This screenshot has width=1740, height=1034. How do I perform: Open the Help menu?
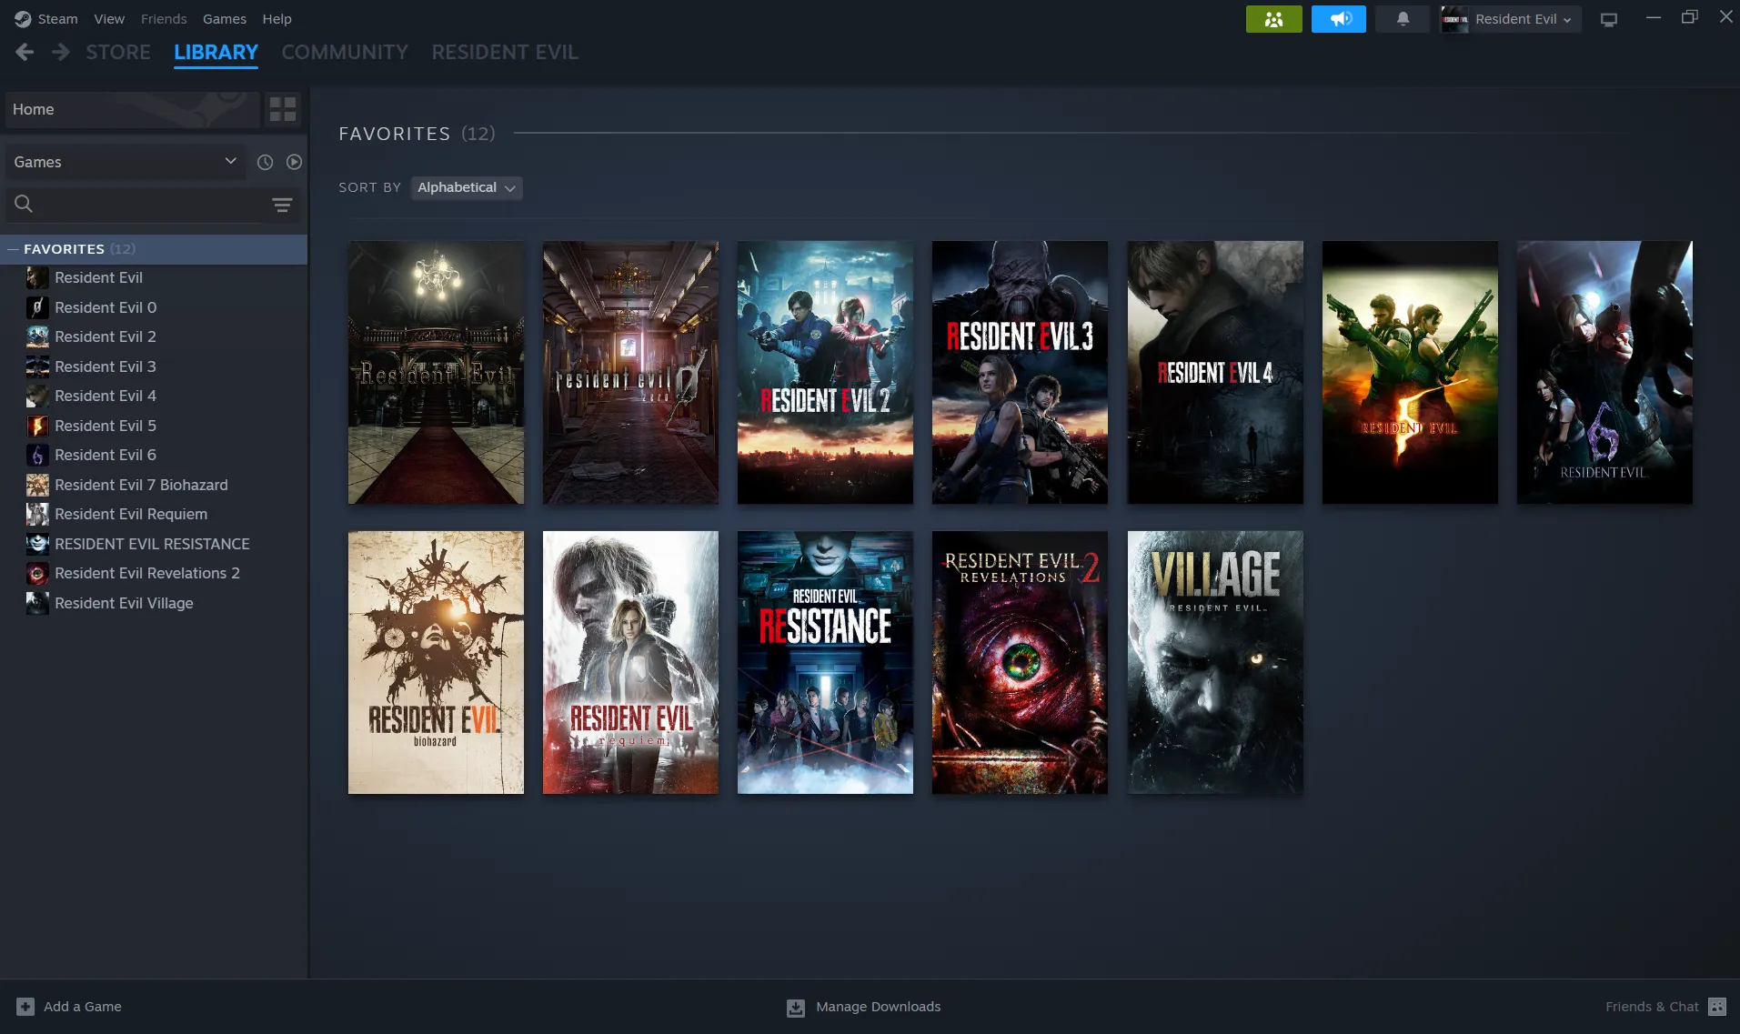click(x=277, y=19)
